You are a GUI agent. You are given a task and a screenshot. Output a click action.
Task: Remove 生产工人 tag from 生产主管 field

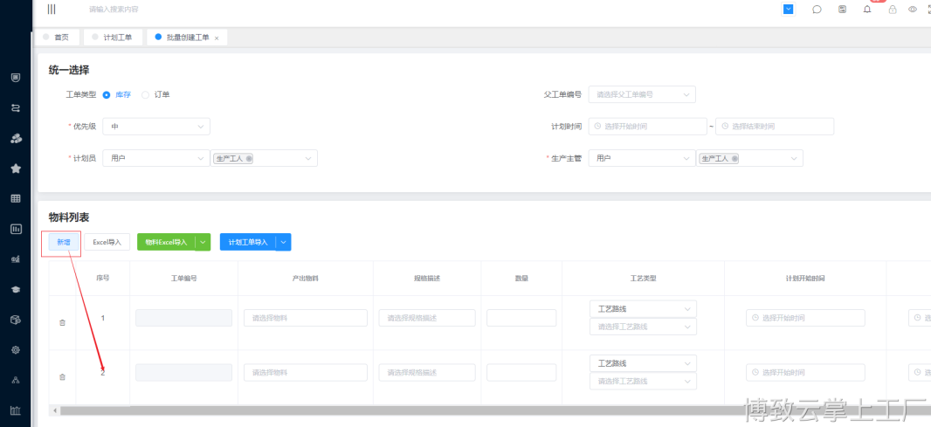tap(734, 159)
